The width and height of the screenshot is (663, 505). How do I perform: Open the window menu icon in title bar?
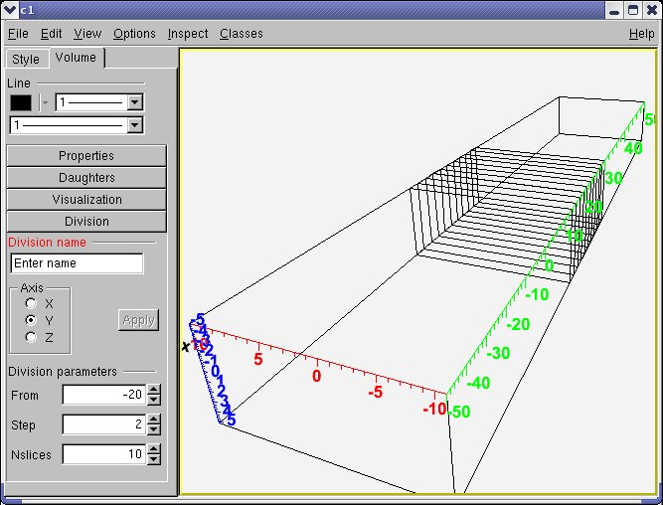pos(10,9)
